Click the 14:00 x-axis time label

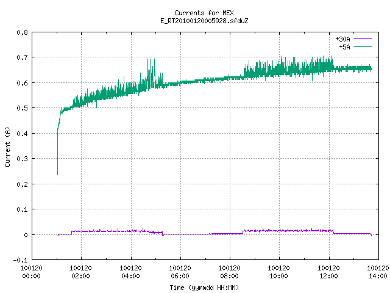click(378, 276)
